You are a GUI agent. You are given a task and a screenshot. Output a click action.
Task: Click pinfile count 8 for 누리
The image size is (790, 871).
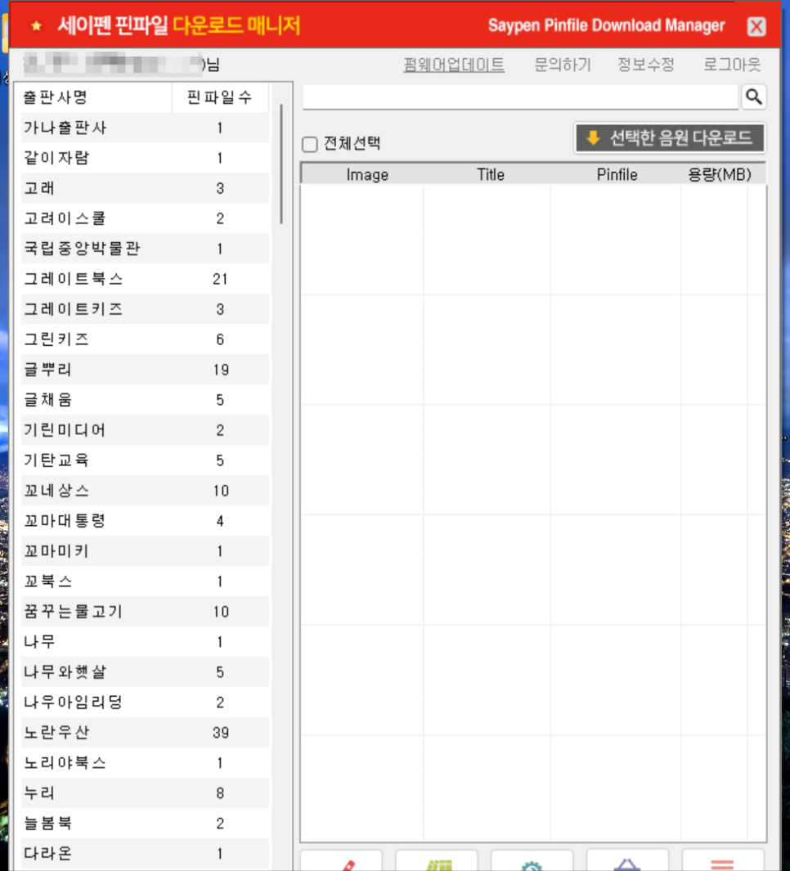tap(220, 793)
